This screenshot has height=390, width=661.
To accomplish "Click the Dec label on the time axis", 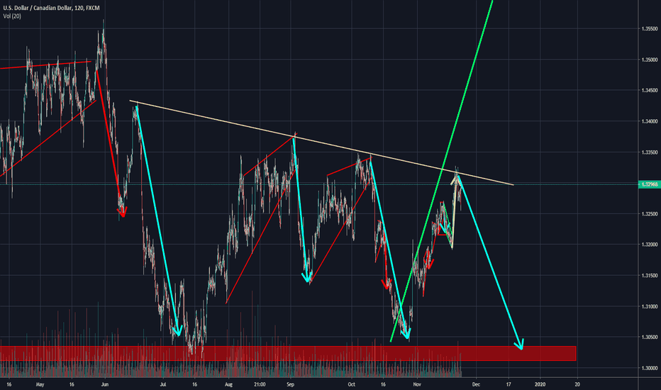I will coord(474,384).
